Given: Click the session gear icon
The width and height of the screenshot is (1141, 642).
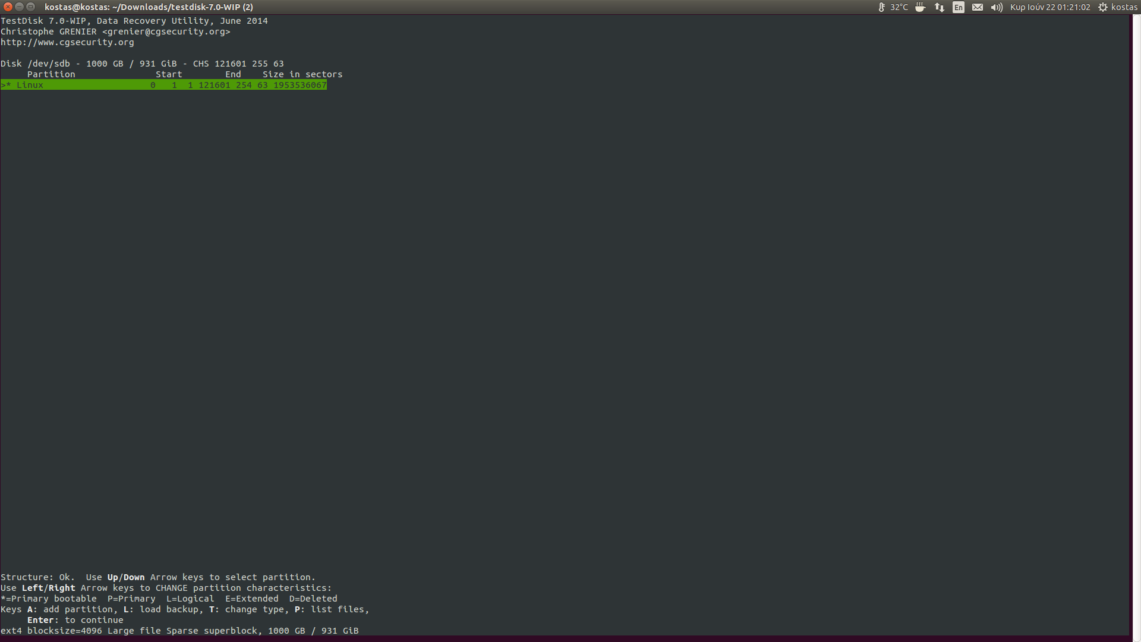Looking at the screenshot, I should point(1102,7).
